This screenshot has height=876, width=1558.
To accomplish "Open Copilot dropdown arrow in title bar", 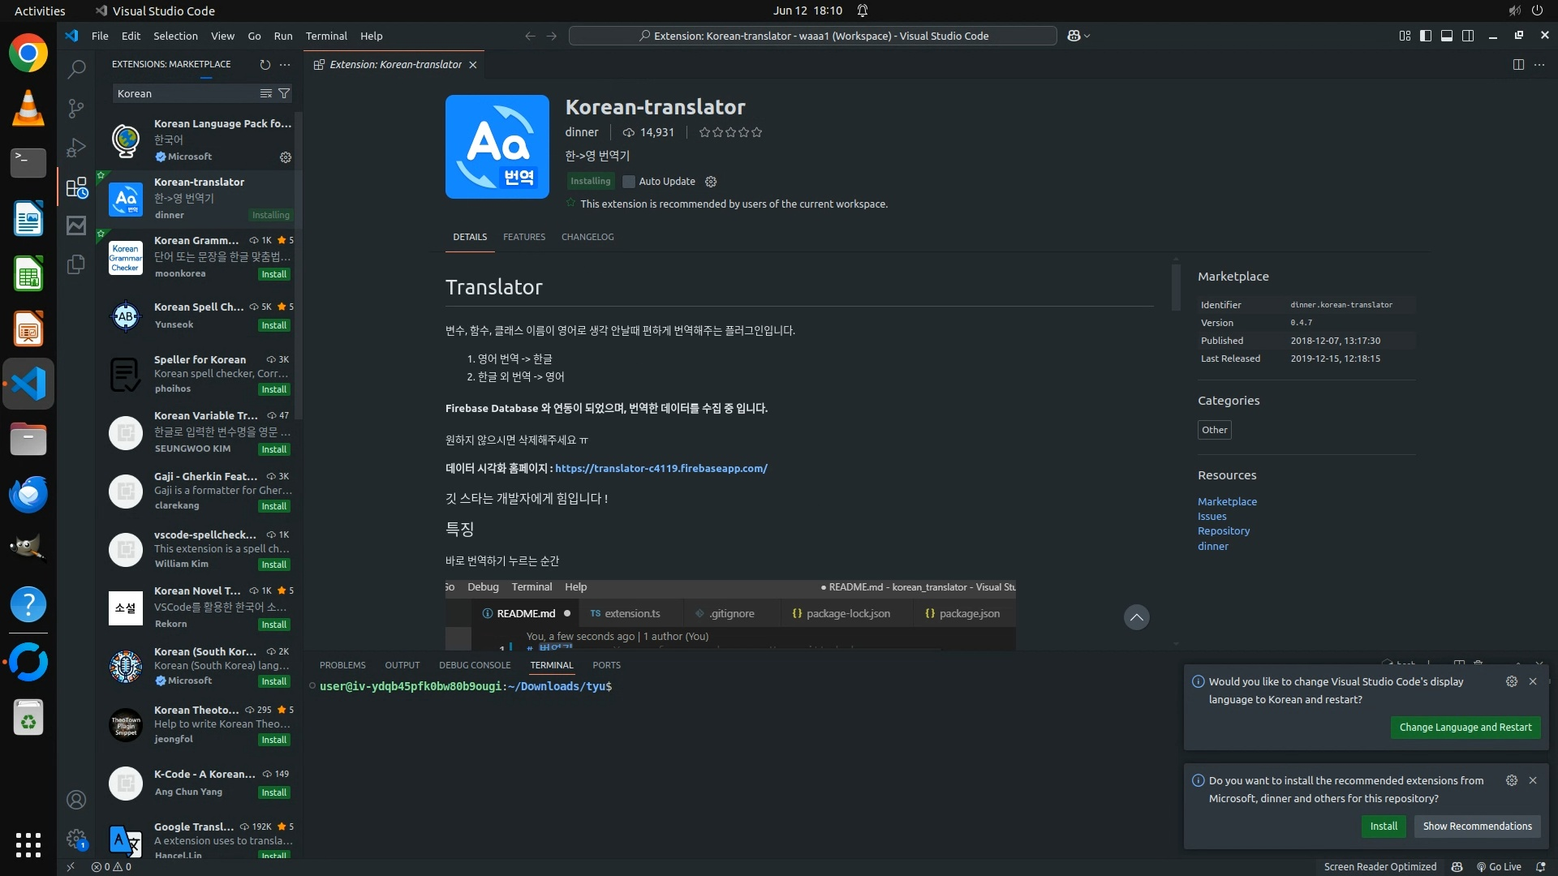I will (x=1087, y=36).
